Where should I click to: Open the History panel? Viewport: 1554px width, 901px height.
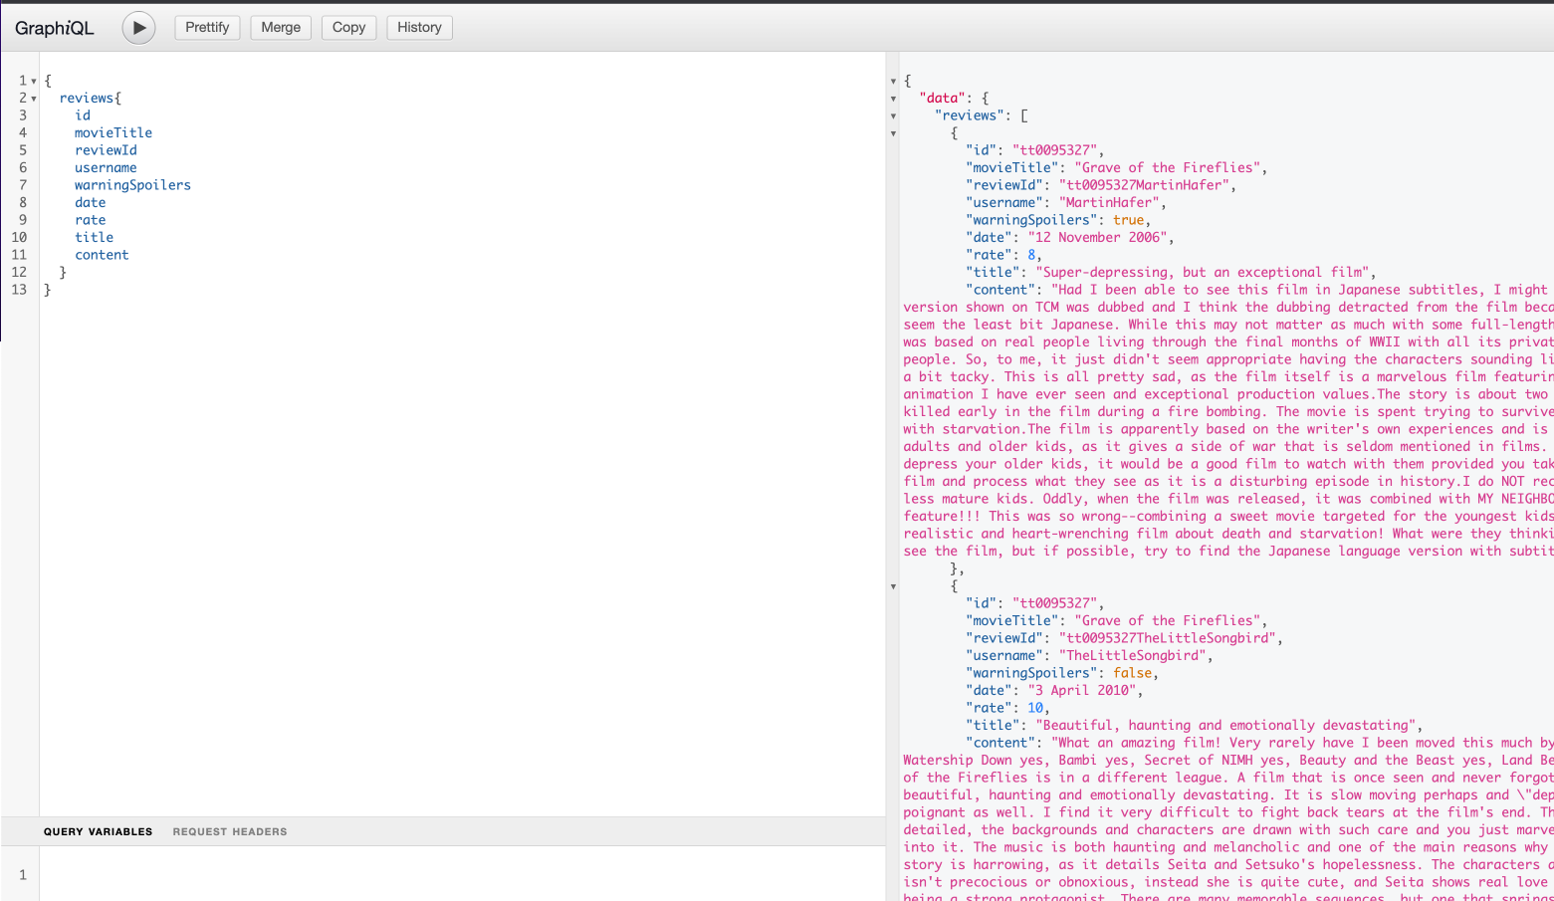click(x=419, y=28)
